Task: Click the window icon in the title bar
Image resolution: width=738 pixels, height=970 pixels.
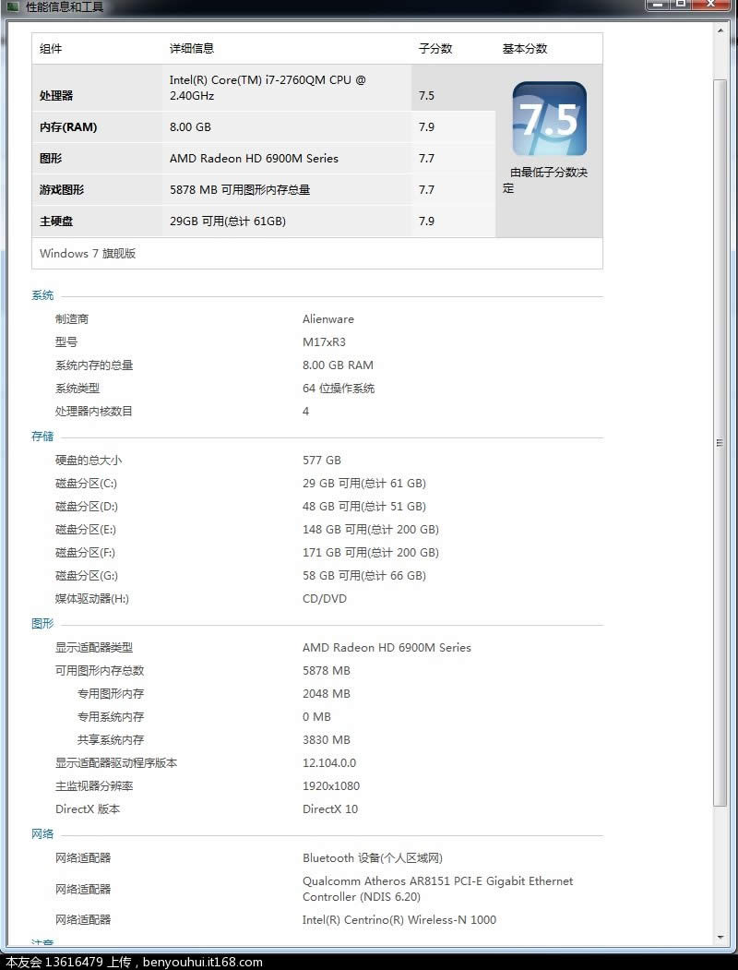Action: click(x=13, y=6)
